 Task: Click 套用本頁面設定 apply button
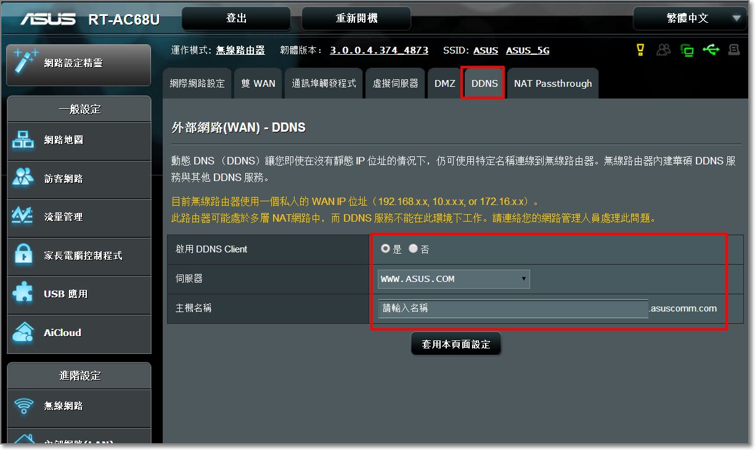coord(456,344)
